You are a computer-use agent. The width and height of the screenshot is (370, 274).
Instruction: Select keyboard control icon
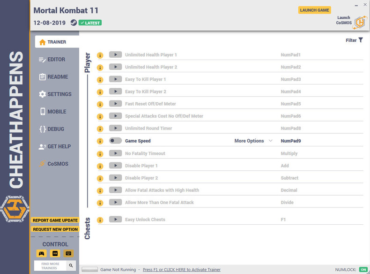pyautogui.click(x=68, y=253)
